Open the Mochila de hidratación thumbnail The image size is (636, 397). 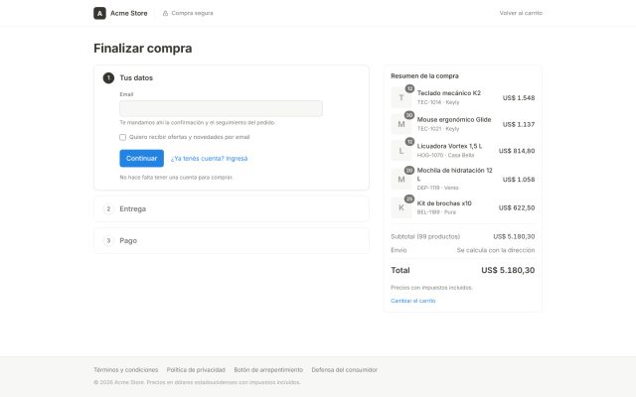(x=401, y=179)
